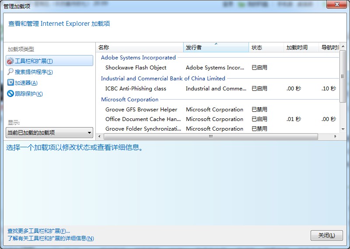Click the horizontal scrollbar thumb
The width and height of the screenshot is (350, 249).
point(211,136)
